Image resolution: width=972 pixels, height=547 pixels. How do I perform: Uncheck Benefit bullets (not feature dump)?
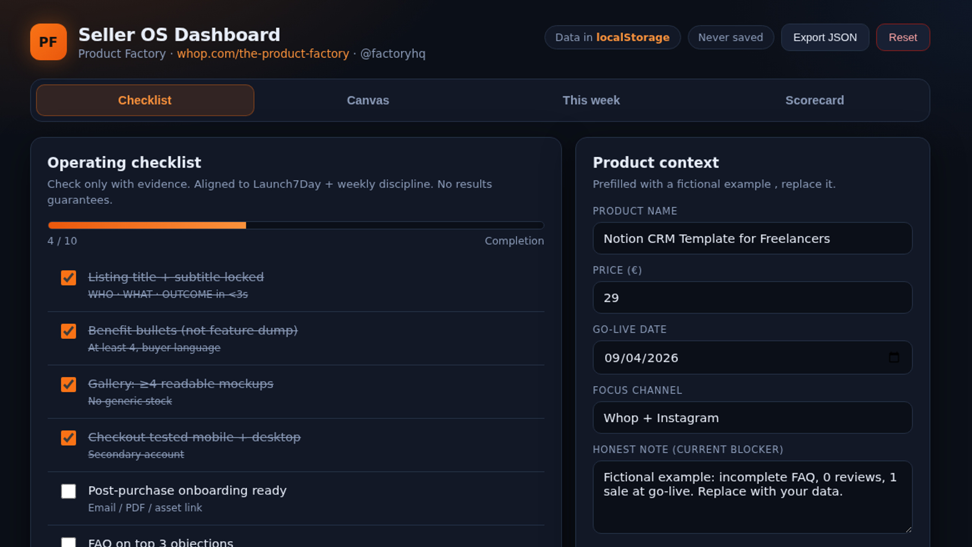pos(68,331)
